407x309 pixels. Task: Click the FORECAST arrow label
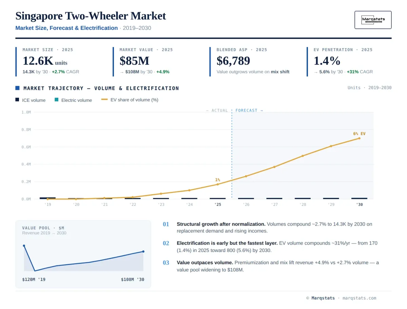tap(249, 111)
